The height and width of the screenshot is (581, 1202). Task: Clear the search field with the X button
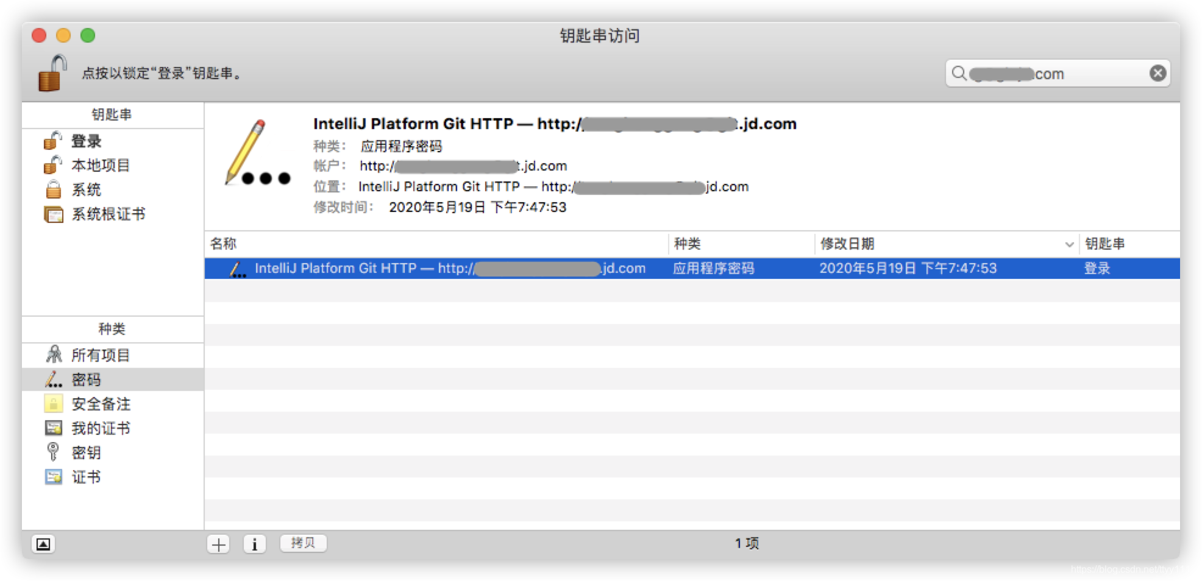pos(1158,74)
